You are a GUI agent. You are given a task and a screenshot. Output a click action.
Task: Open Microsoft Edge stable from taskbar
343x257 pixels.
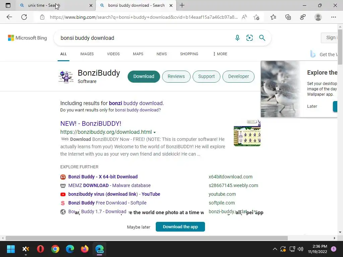70,249
